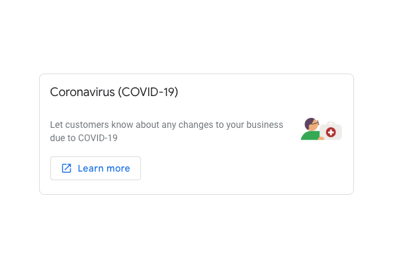
Task: Click "due to COVID-19" text line
Action: pyautogui.click(x=84, y=138)
